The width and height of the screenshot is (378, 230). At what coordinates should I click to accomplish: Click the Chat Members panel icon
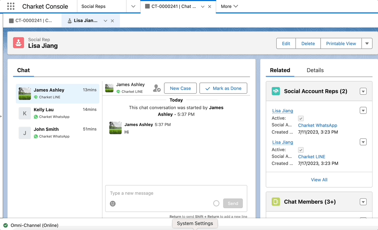[276, 202]
